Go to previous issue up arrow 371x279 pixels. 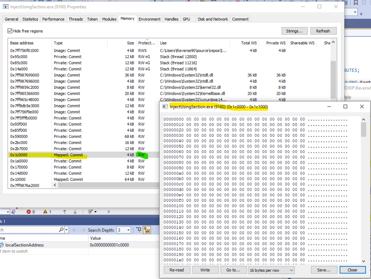[65, 212]
